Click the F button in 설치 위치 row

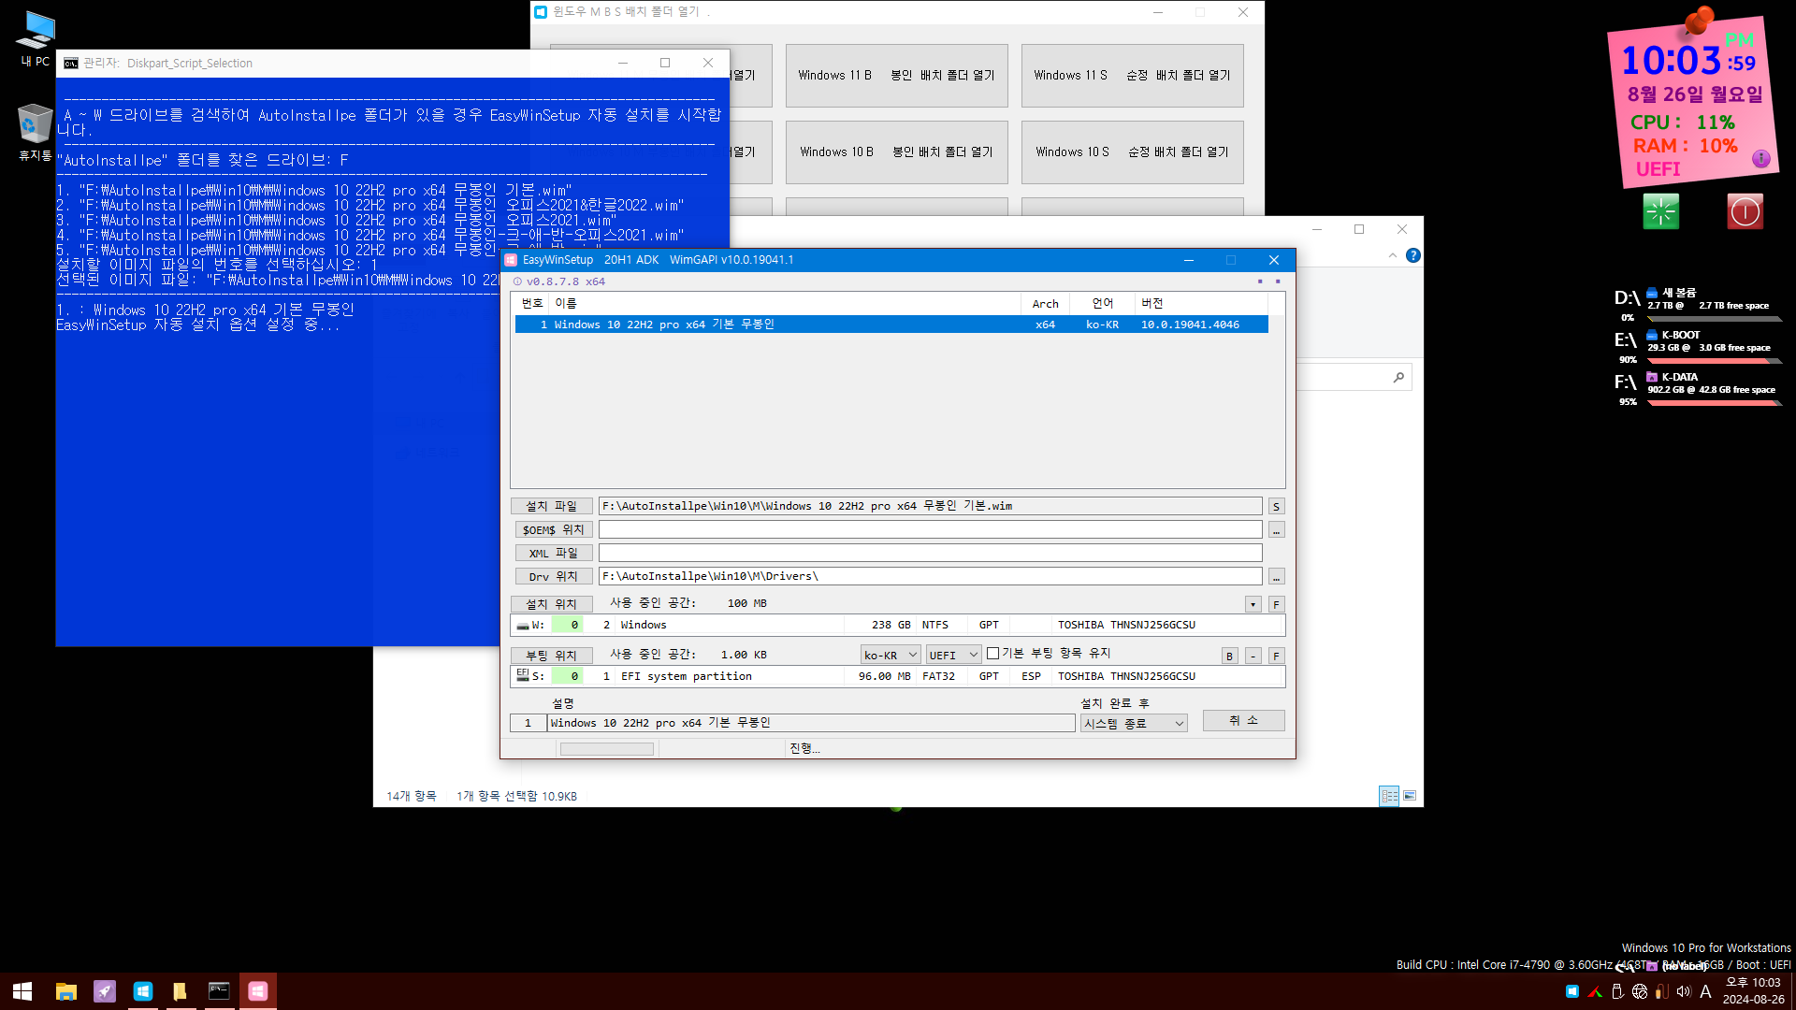[x=1276, y=604]
